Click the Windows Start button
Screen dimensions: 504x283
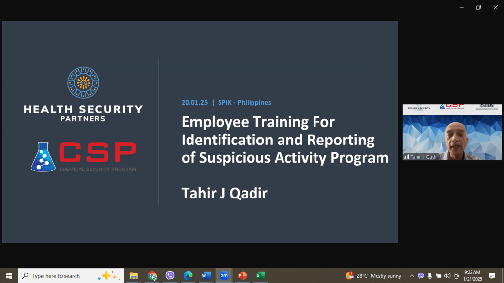click(8, 276)
